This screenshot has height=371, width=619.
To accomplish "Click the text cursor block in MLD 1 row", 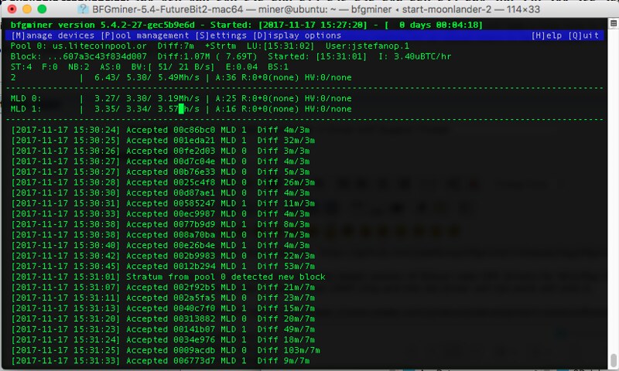I will tap(181, 109).
